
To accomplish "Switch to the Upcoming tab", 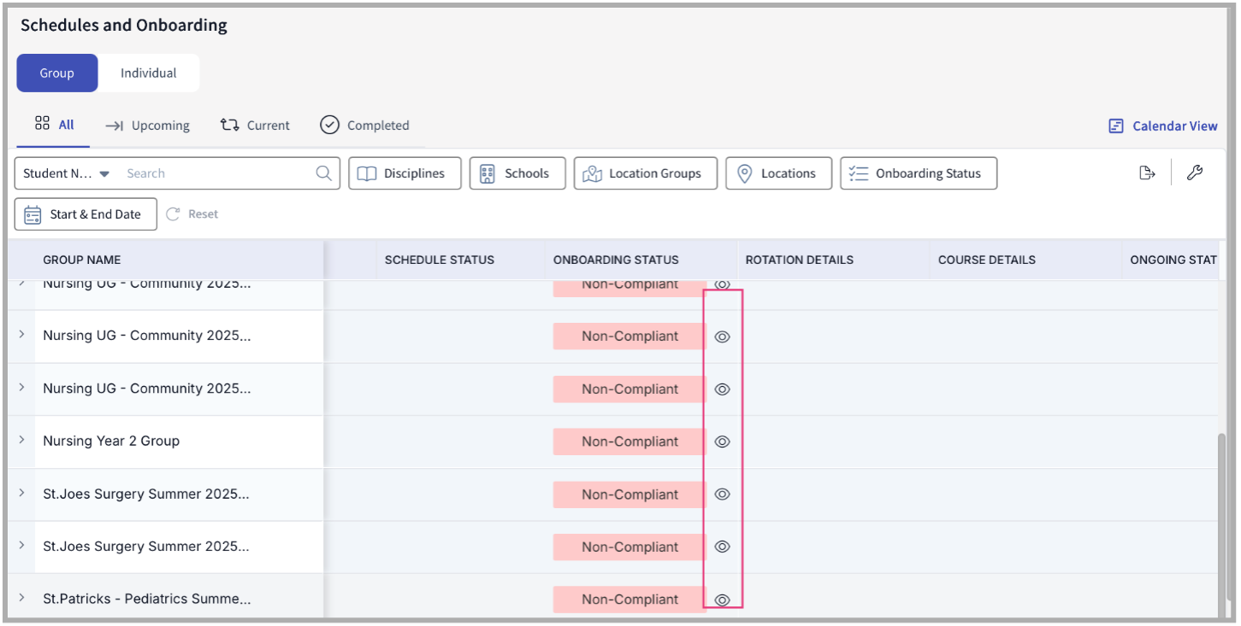I will pyautogui.click(x=148, y=126).
